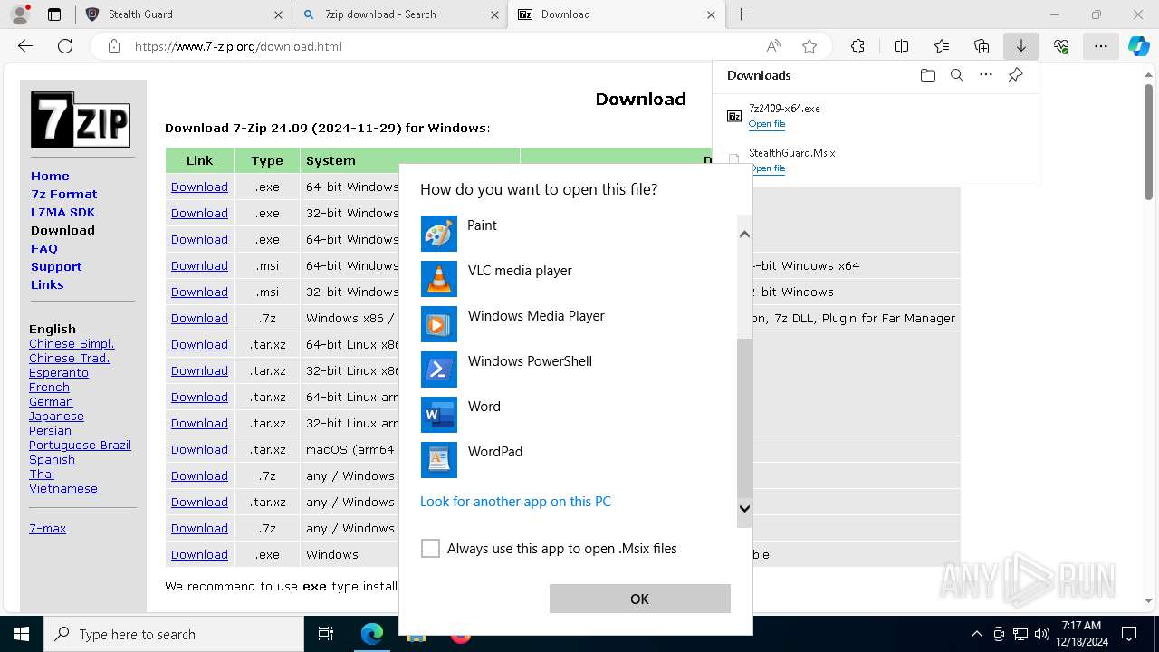Open Collections toolbar icon

click(982, 46)
